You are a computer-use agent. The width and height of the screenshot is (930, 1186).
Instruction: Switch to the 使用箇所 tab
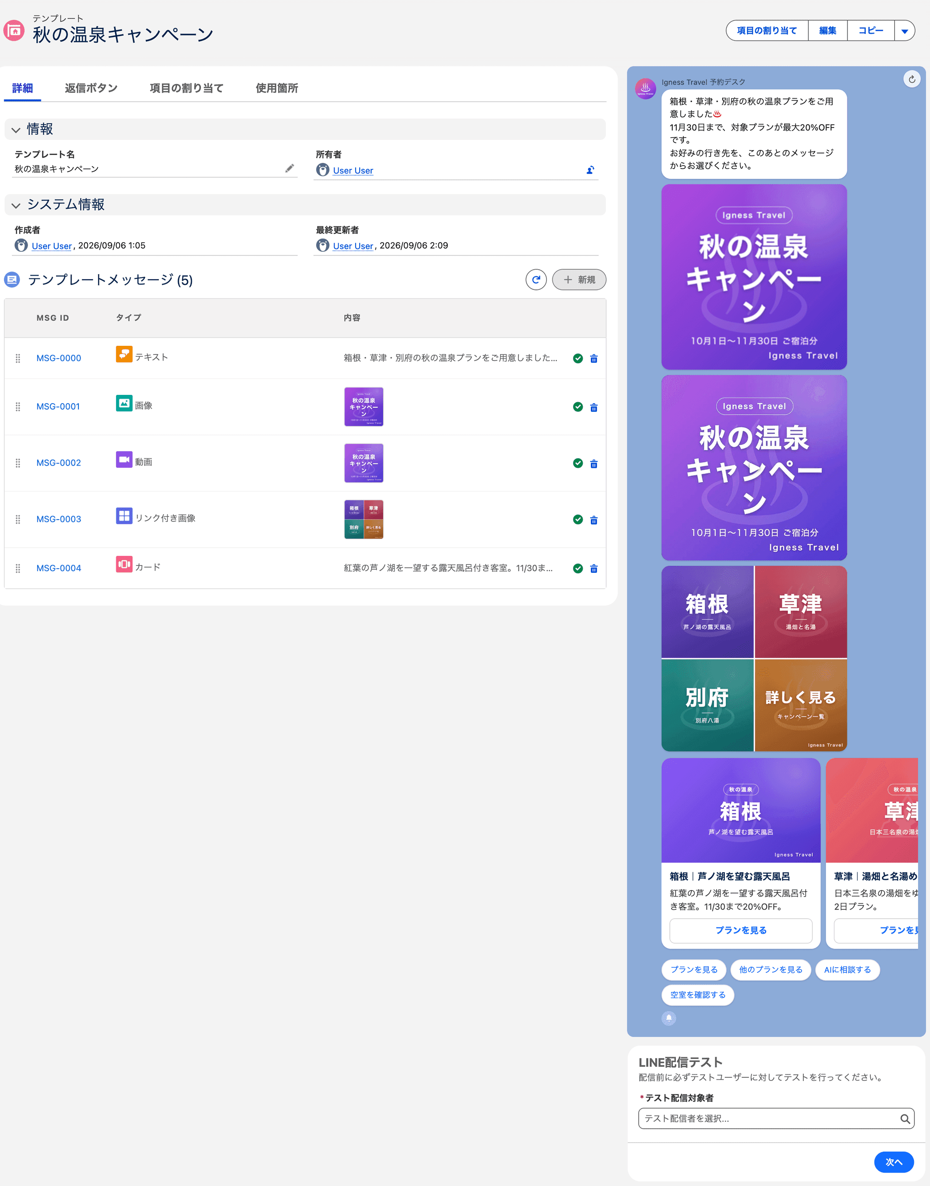277,88
